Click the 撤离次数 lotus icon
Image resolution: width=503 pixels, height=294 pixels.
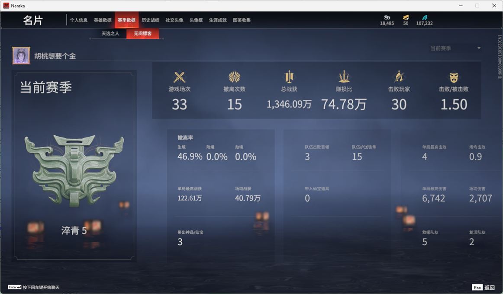[x=235, y=77]
